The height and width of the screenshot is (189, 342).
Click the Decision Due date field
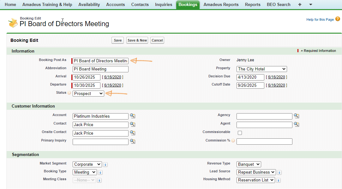pos(250,77)
